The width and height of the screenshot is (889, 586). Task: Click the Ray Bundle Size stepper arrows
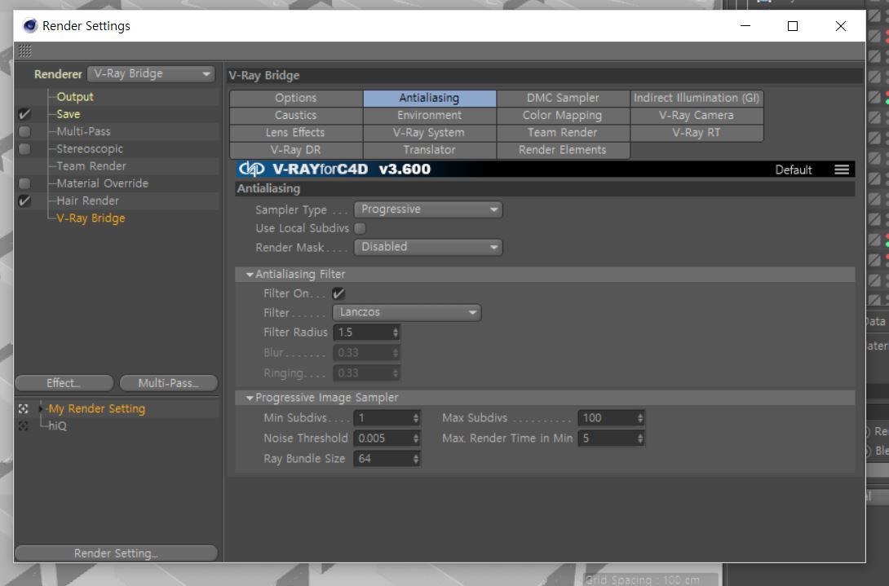click(416, 459)
